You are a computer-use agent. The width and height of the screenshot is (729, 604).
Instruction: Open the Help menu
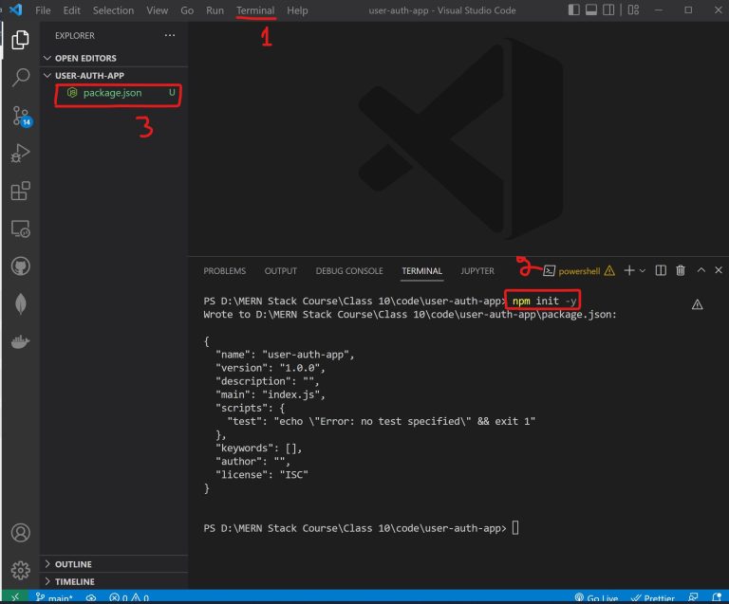297,10
